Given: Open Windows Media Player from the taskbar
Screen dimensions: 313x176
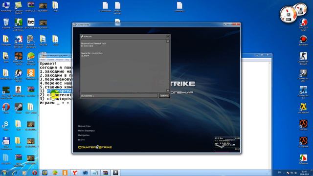Looking at the screenshot, I should pos(24,173).
